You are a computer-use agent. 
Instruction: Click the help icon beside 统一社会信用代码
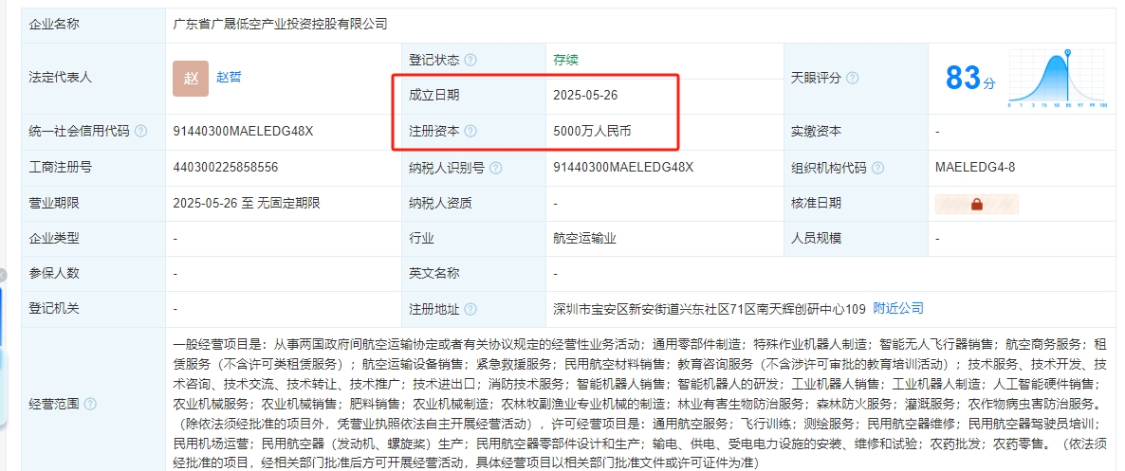141,132
